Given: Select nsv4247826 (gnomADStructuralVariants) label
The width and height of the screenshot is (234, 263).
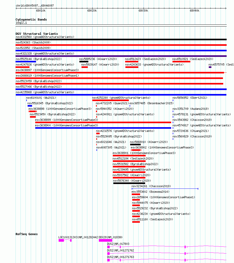Looking at the screenshot, I should tap(45, 64).
